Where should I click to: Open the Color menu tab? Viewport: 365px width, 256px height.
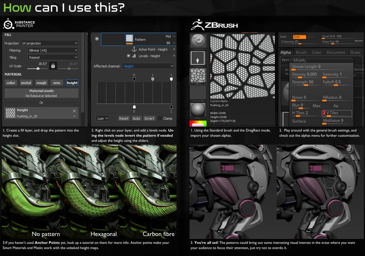pyautogui.click(x=317, y=52)
